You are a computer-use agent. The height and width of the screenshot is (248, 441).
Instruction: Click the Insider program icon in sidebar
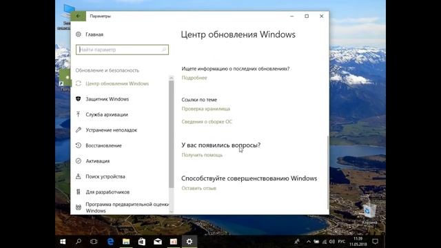pyautogui.click(x=78, y=207)
